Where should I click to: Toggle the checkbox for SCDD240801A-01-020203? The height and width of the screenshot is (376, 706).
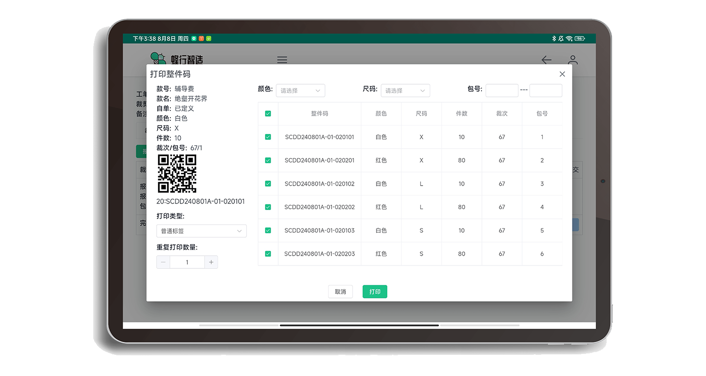point(268,254)
